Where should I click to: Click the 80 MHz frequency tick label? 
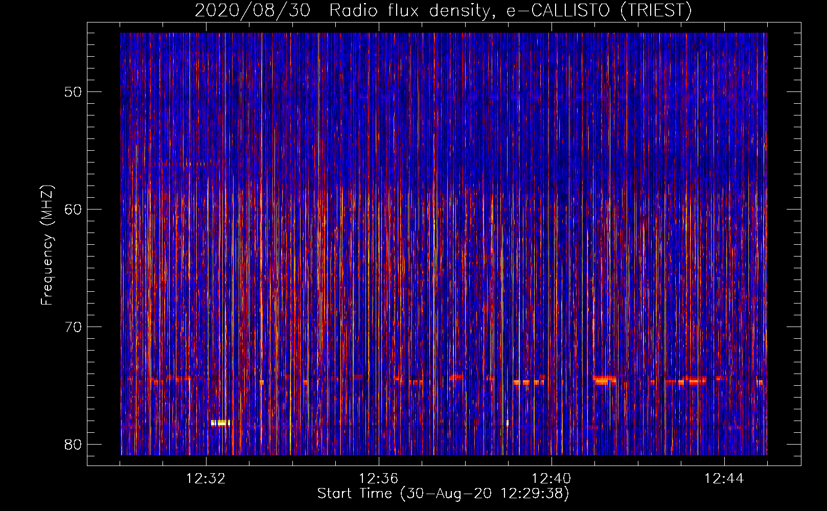point(74,445)
